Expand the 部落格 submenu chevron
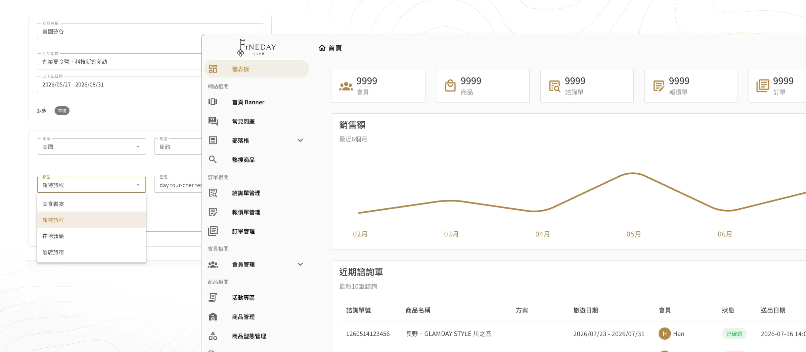The height and width of the screenshot is (352, 806). 300,140
